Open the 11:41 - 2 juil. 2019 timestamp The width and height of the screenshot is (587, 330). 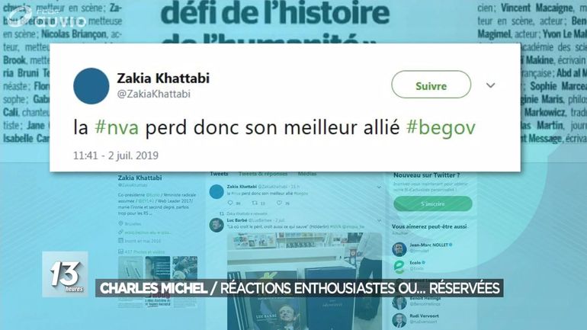point(116,155)
